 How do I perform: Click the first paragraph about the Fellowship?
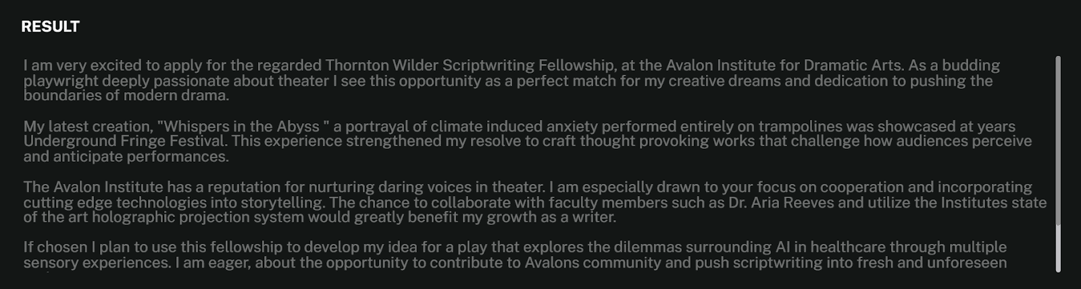tap(507, 81)
